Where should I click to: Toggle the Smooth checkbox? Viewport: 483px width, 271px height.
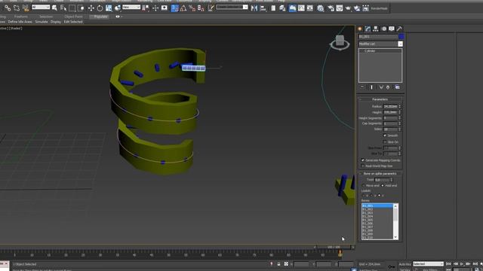click(385, 135)
